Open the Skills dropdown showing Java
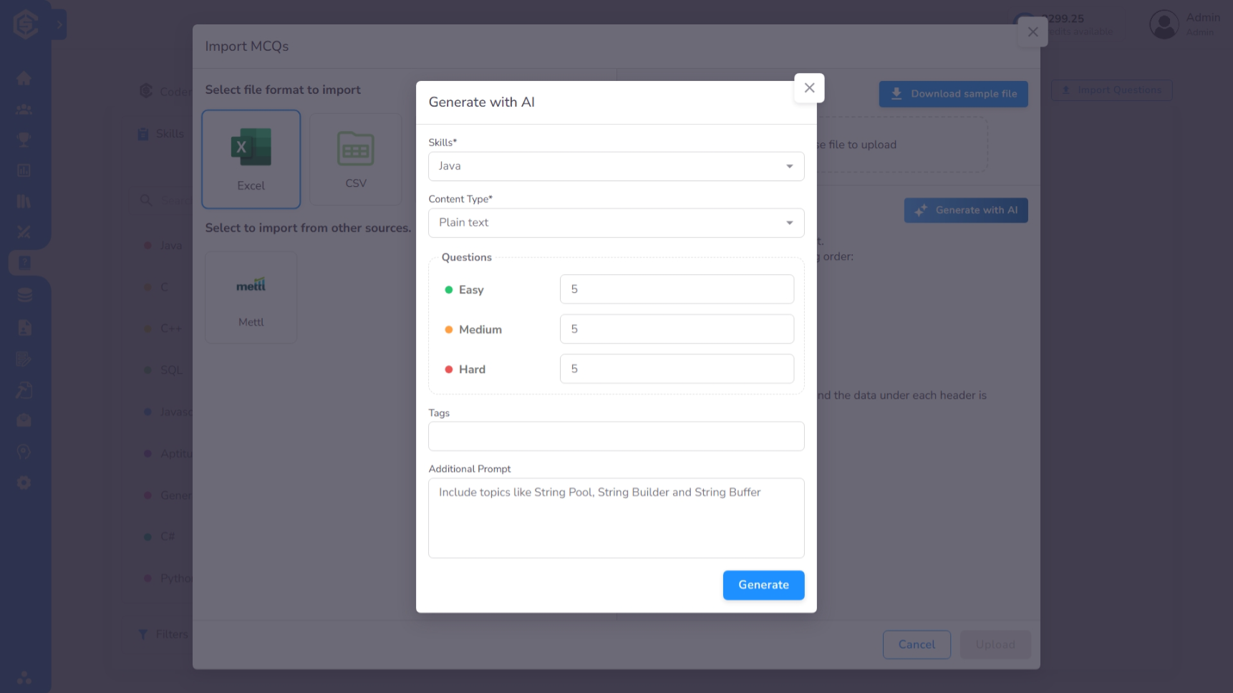Screen dimensions: 1233x693 coord(616,166)
